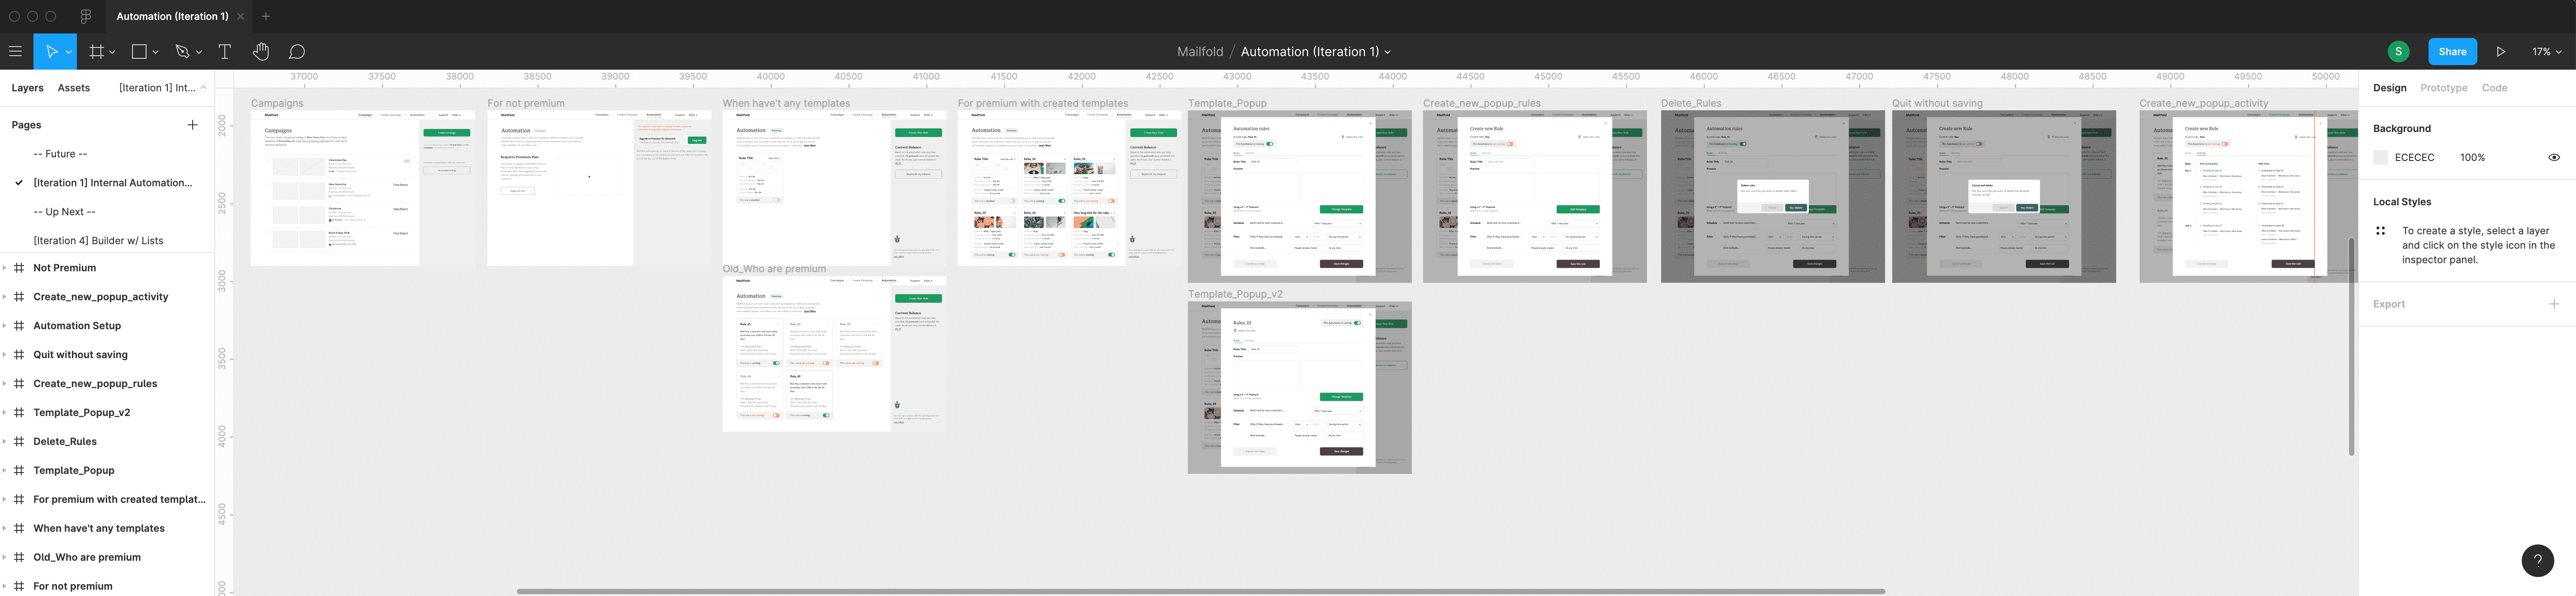2576x596 pixels.
Task: Click frame icon of Not Premium layer
Action: pyautogui.click(x=19, y=268)
